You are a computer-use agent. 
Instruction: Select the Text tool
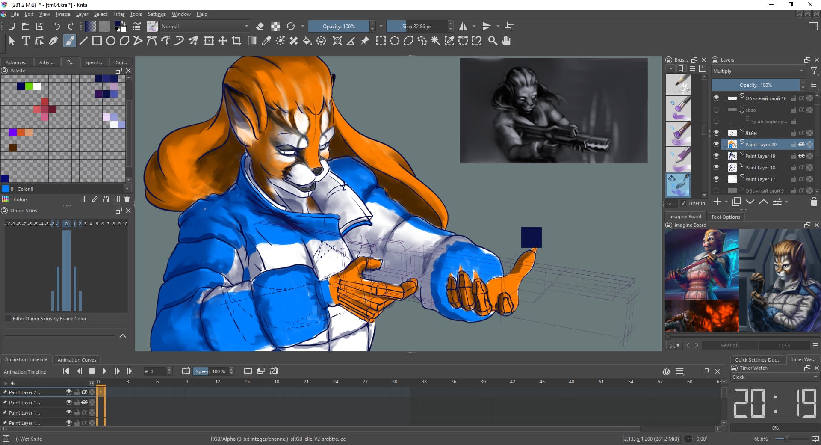pyautogui.click(x=26, y=41)
